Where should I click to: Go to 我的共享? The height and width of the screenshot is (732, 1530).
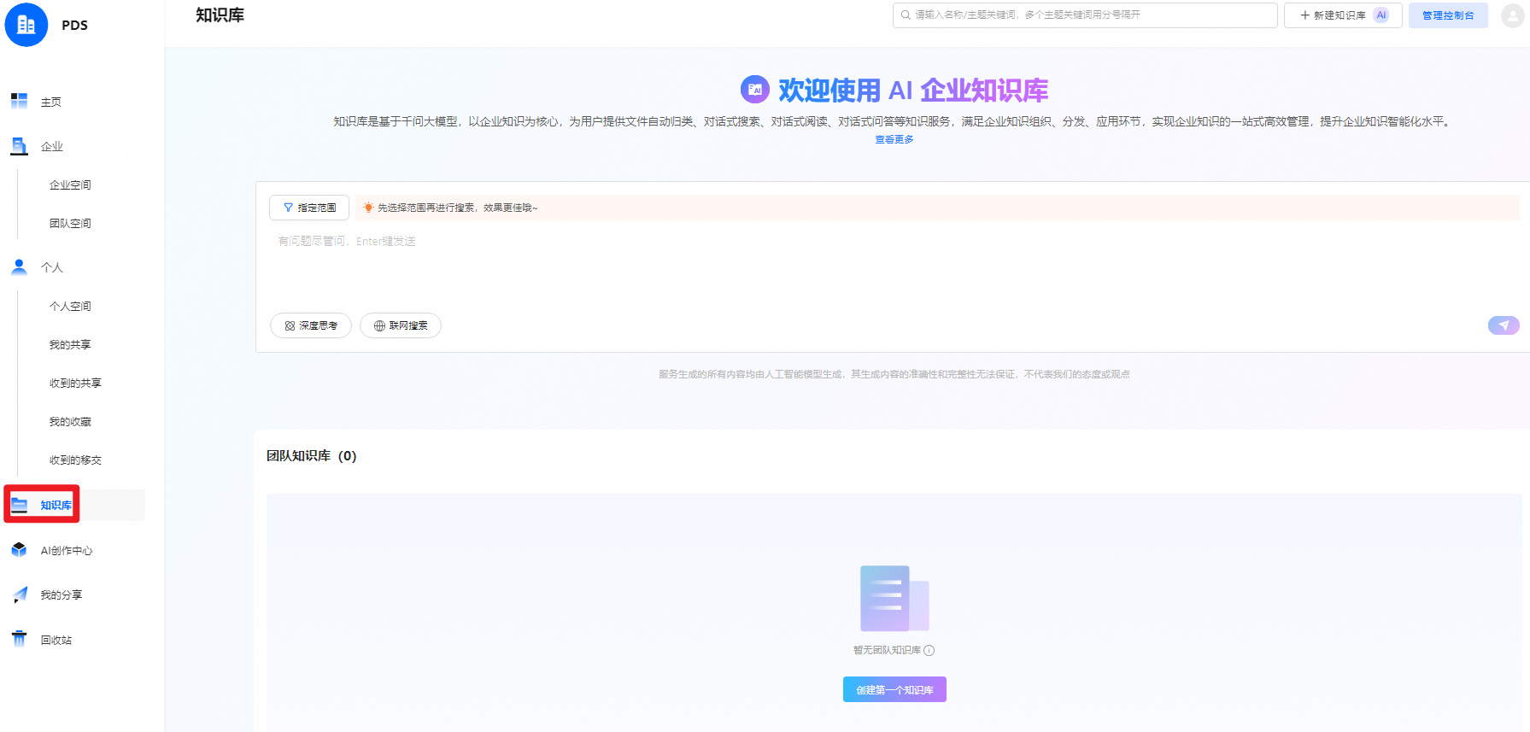(70, 345)
